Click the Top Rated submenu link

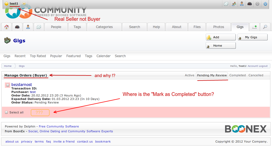click(x=38, y=56)
